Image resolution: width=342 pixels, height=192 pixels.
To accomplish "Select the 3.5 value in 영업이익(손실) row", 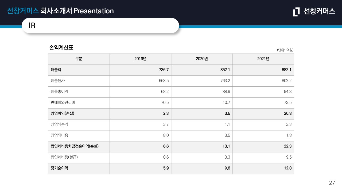I will pyautogui.click(x=227, y=114).
